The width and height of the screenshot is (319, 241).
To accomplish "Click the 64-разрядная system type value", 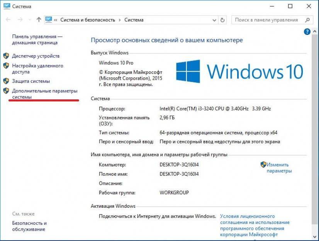I will [x=218, y=133].
